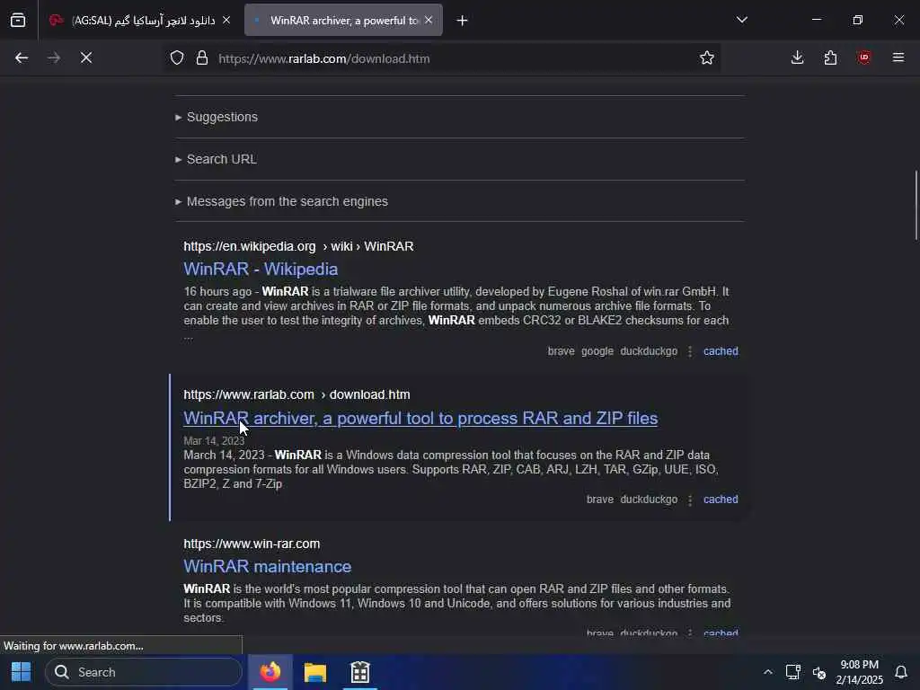Open tracking protection shield icon

177,58
